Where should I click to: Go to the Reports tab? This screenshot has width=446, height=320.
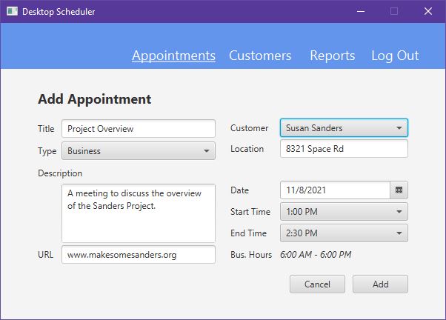(332, 56)
